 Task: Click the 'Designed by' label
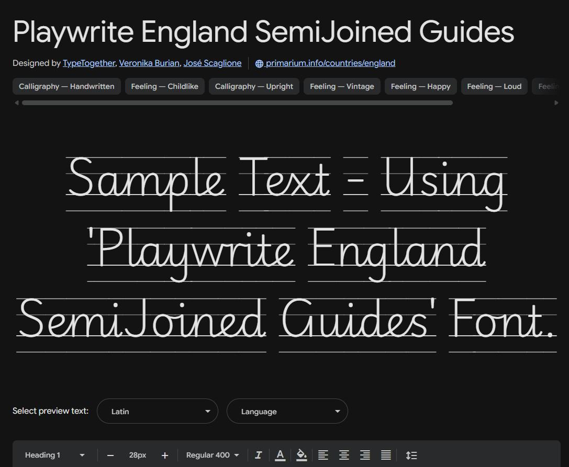click(36, 63)
